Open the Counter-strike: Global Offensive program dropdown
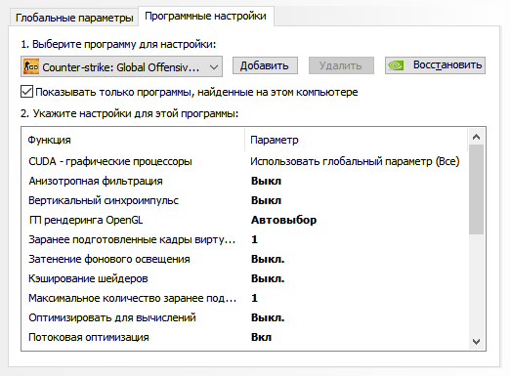511x377 pixels. 121,66
